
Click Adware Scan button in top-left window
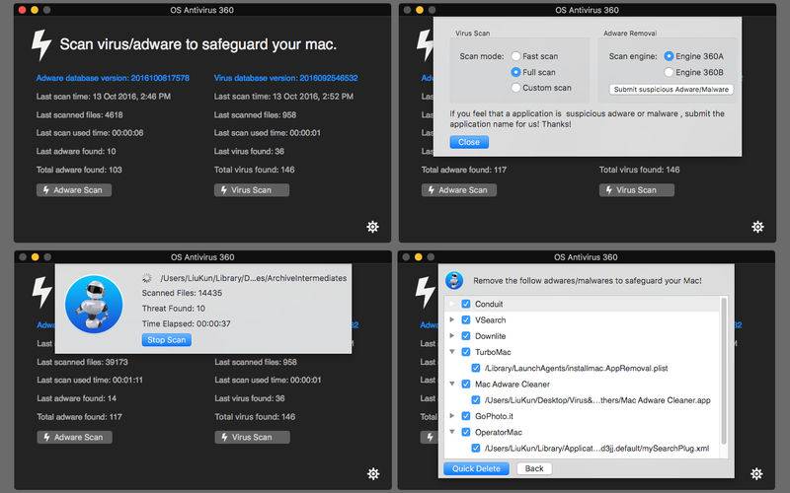[74, 190]
